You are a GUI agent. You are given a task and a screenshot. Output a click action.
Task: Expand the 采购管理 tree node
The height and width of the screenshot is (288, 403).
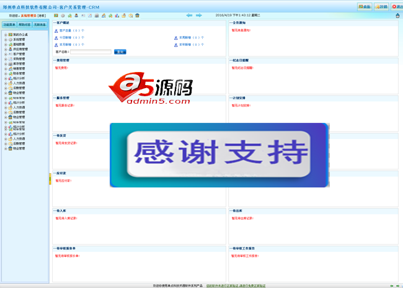[6, 59]
